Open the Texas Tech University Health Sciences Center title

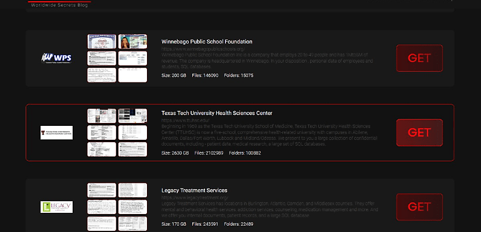[x=217, y=113]
